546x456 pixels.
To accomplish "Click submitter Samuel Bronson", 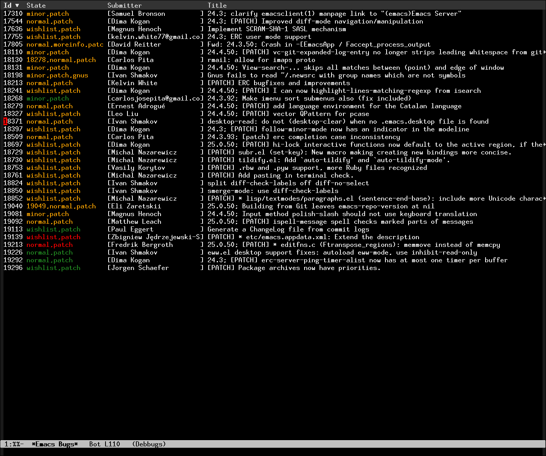I will coord(138,13).
